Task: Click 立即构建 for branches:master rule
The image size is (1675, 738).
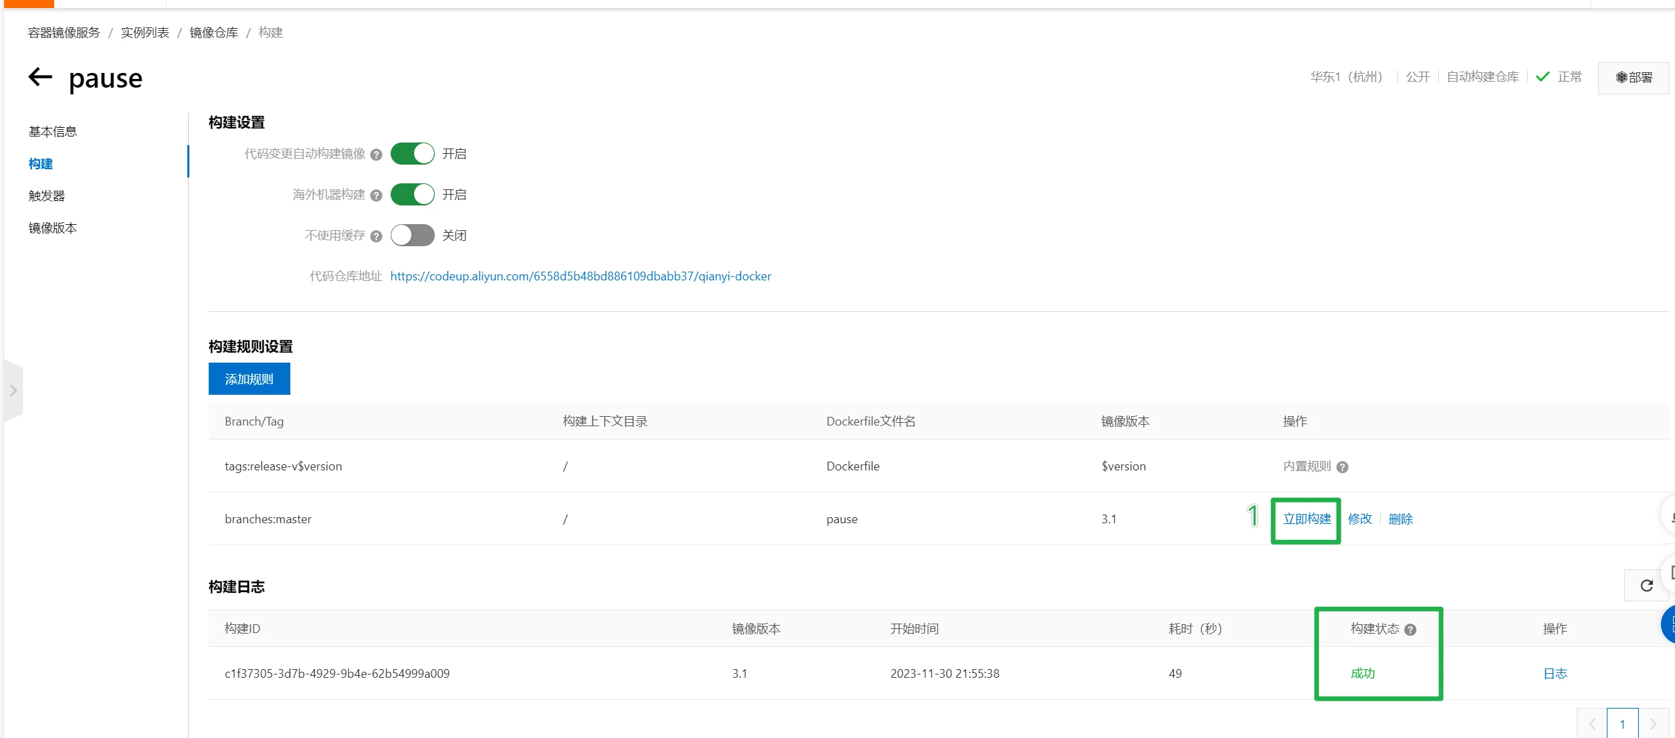Action: pyautogui.click(x=1306, y=519)
